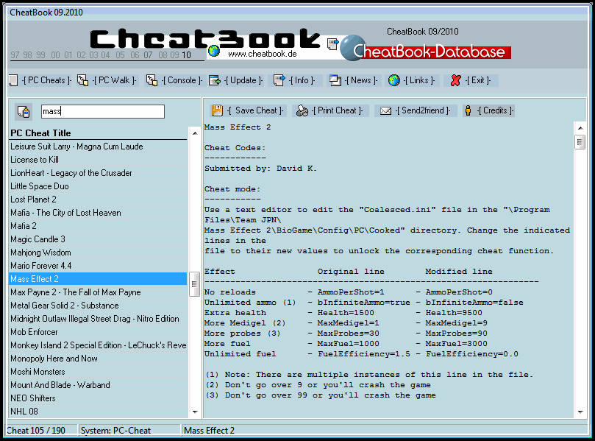Click the News windows icon

[x=335, y=80]
